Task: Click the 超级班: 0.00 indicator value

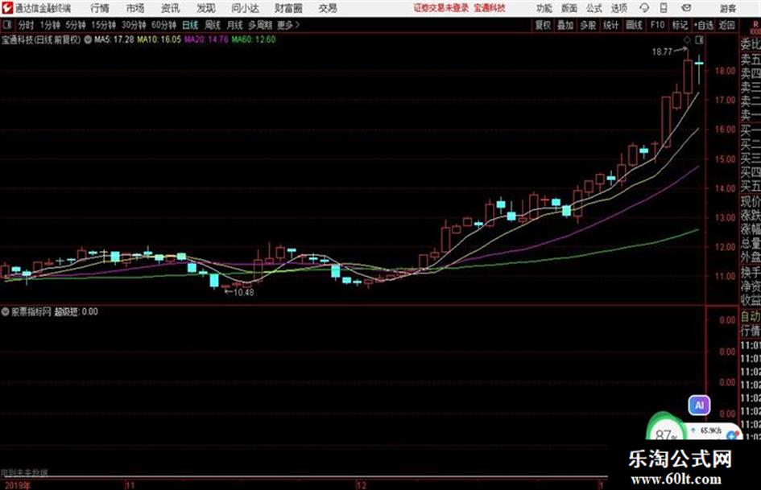Action: (x=77, y=311)
